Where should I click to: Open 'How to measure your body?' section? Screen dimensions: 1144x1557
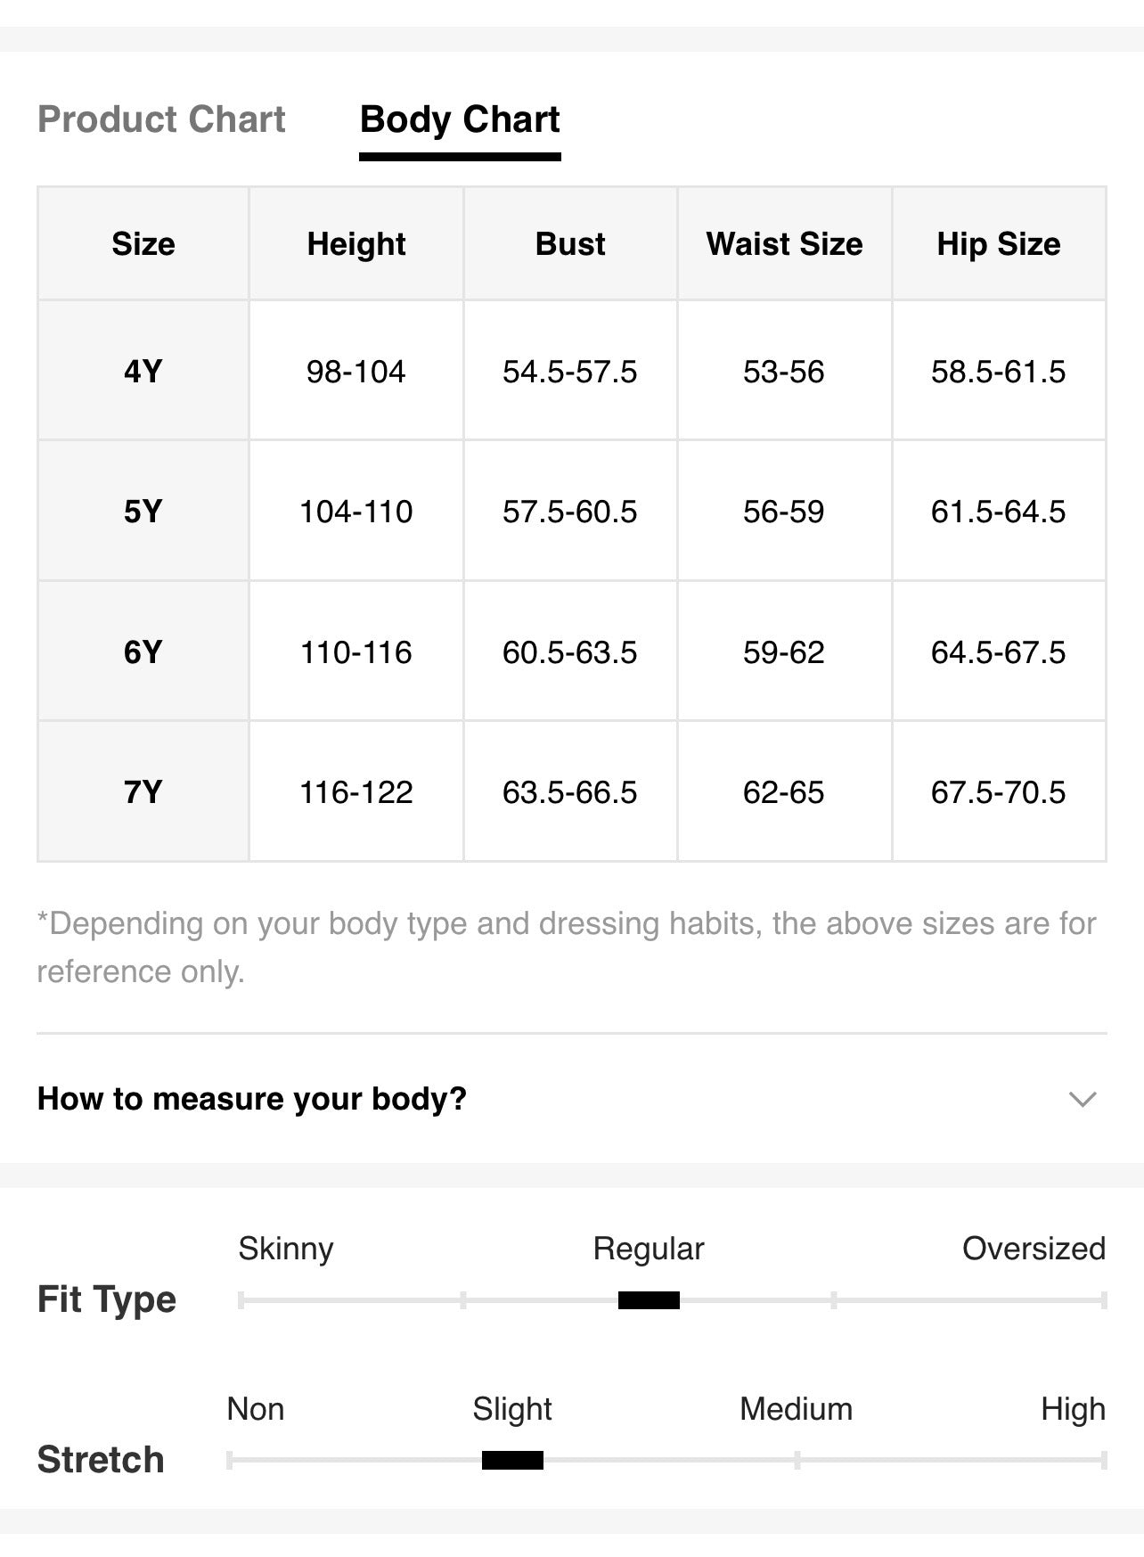(x=571, y=1099)
